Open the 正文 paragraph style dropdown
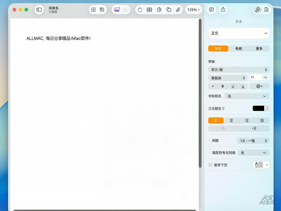The height and width of the screenshot is (211, 281). coord(238,33)
